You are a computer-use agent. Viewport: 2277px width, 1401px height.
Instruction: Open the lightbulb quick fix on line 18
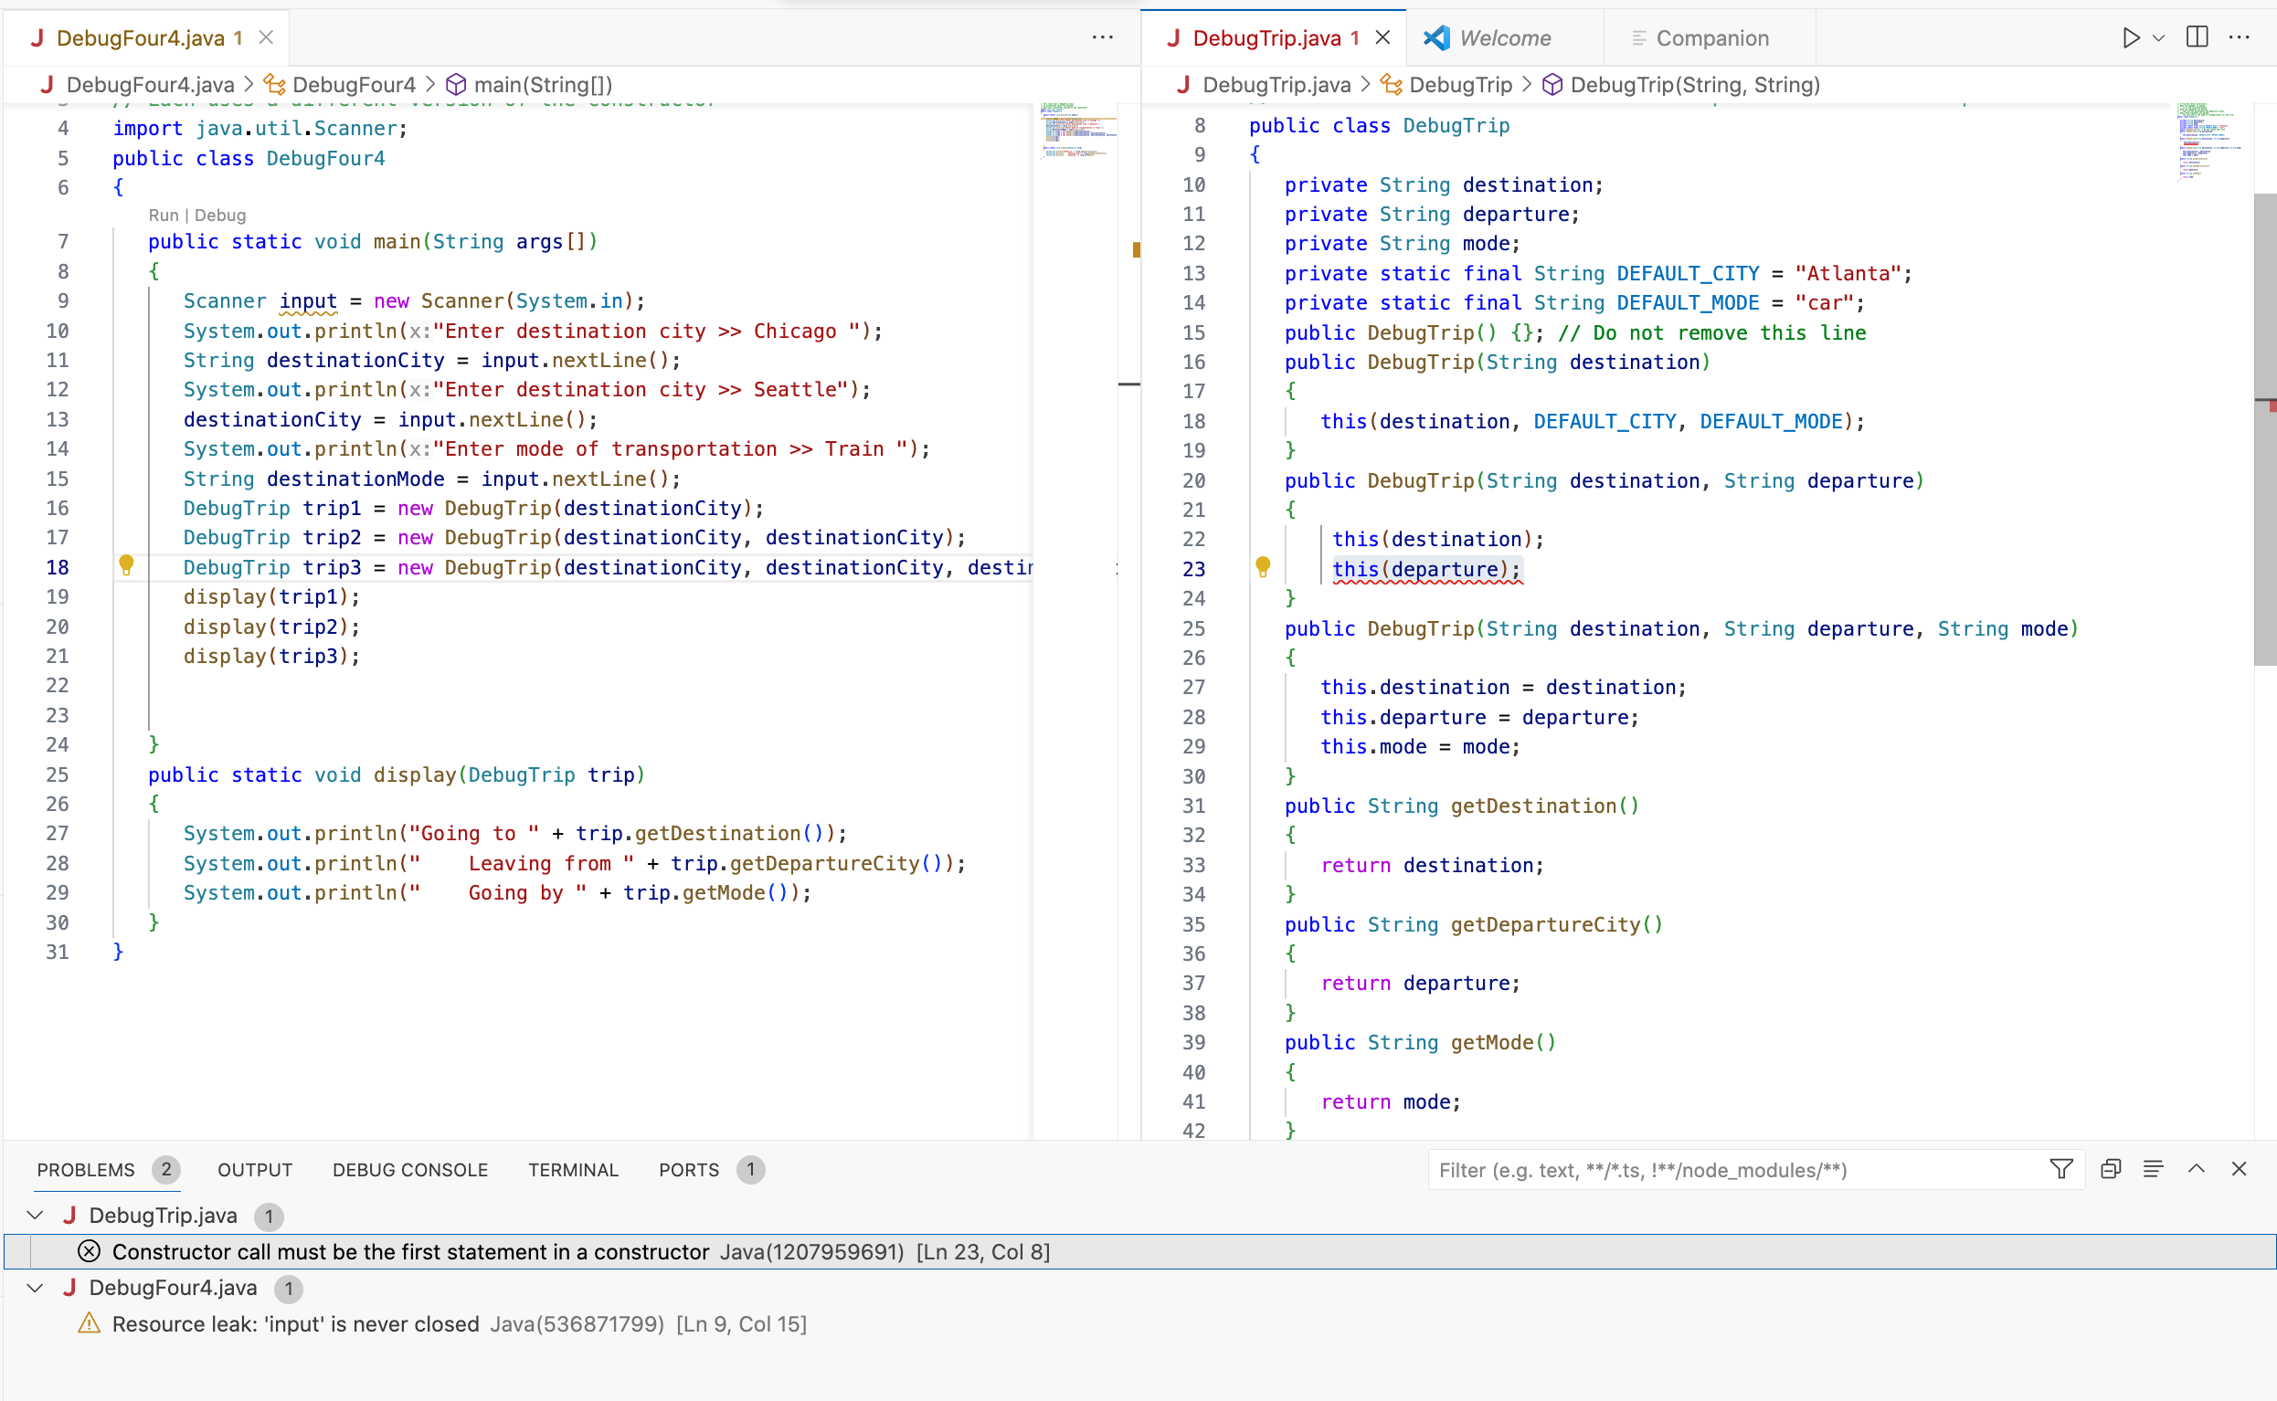tap(127, 566)
